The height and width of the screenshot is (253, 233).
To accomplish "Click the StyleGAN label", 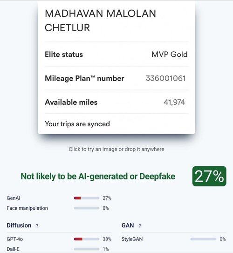I will pos(132,239).
